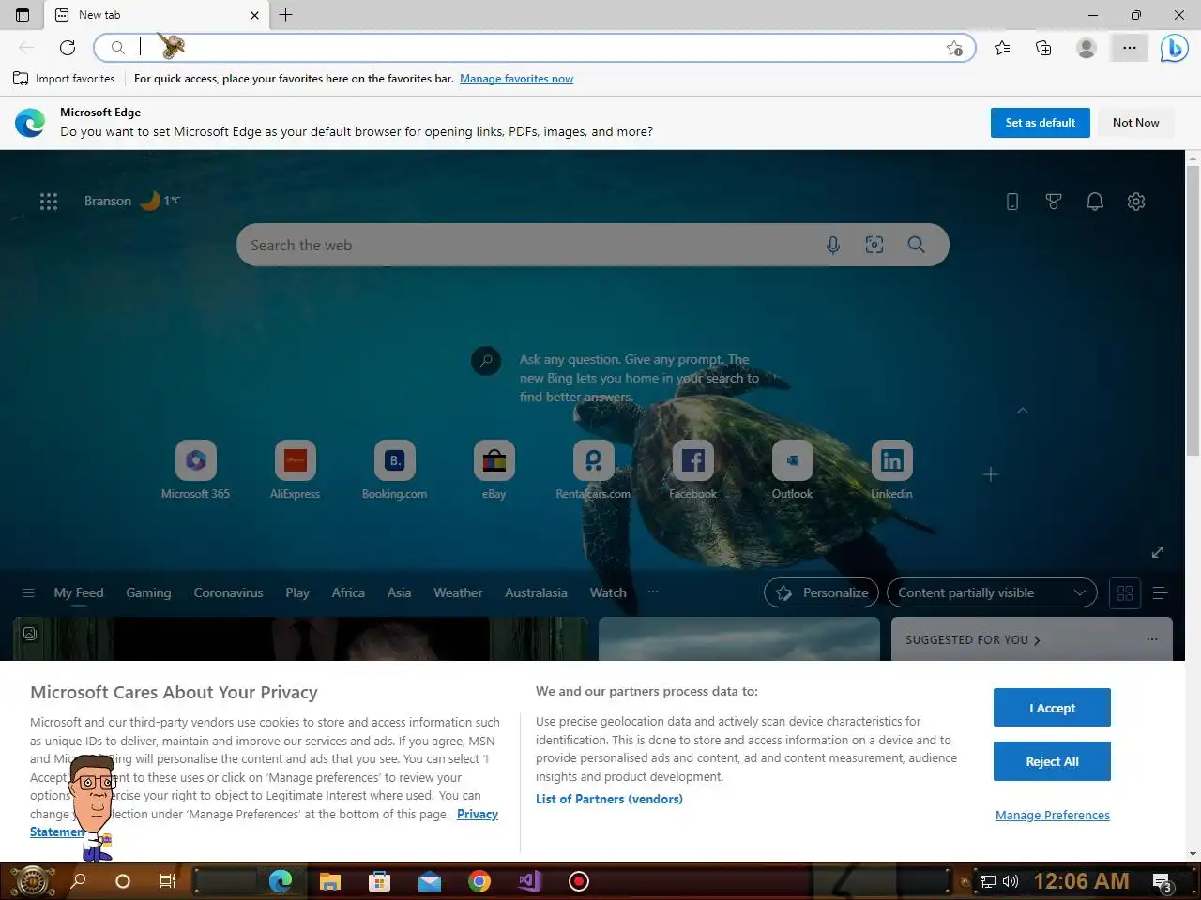Screen dimensions: 1201x900
Task: Select Watch feed tab
Action: coord(608,592)
